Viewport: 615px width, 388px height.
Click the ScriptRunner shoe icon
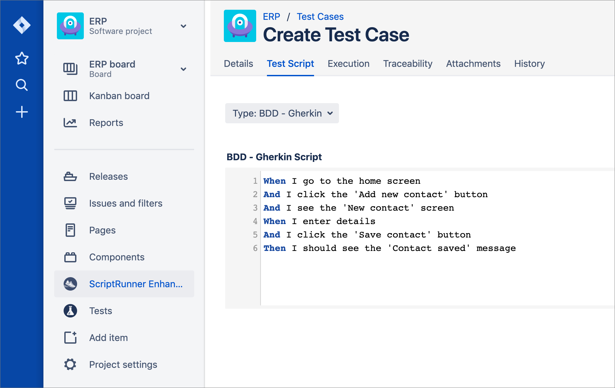tap(70, 284)
